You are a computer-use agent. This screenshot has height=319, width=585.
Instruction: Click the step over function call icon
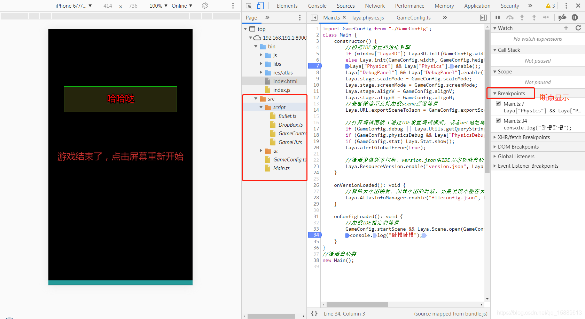tap(510, 17)
